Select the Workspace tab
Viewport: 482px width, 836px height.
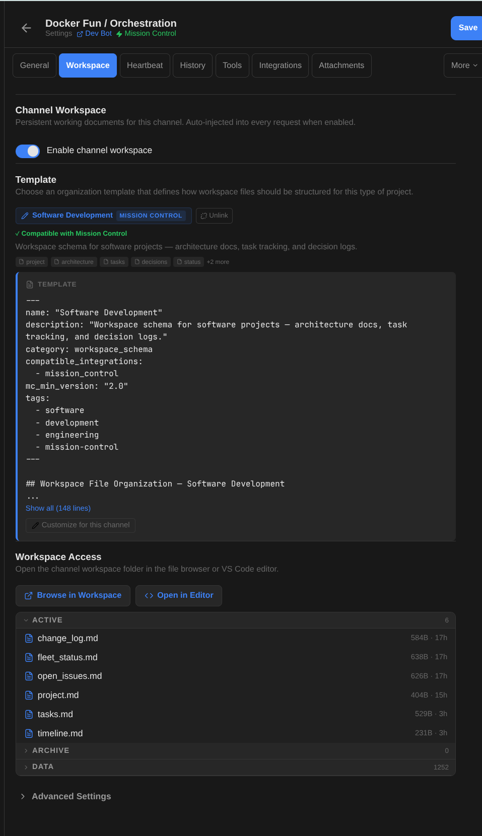pos(88,65)
